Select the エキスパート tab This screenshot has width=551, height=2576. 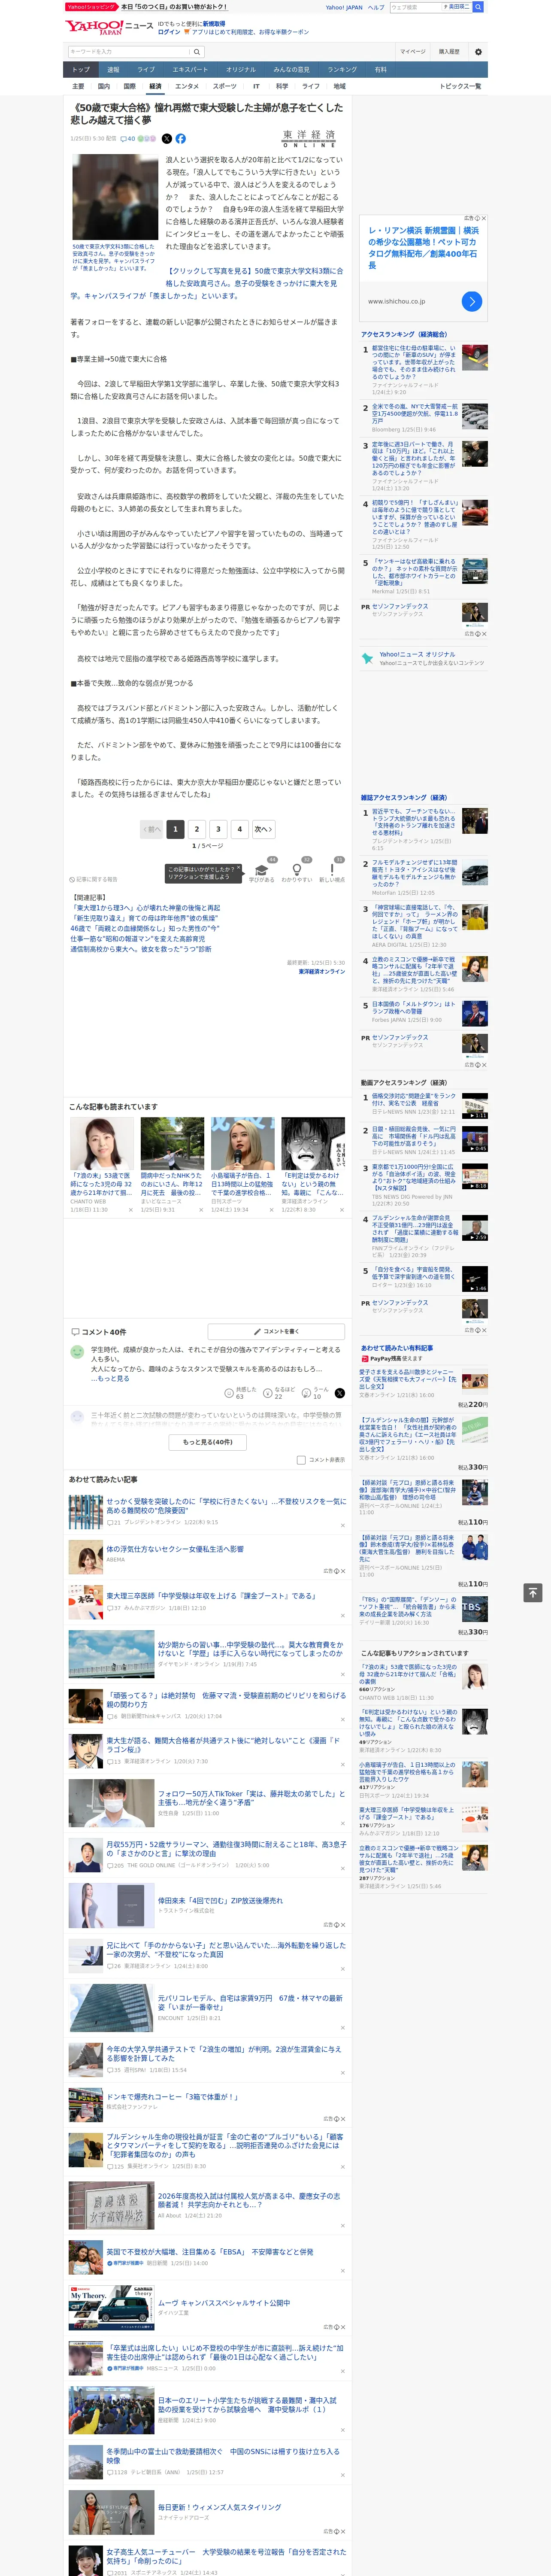(x=190, y=70)
